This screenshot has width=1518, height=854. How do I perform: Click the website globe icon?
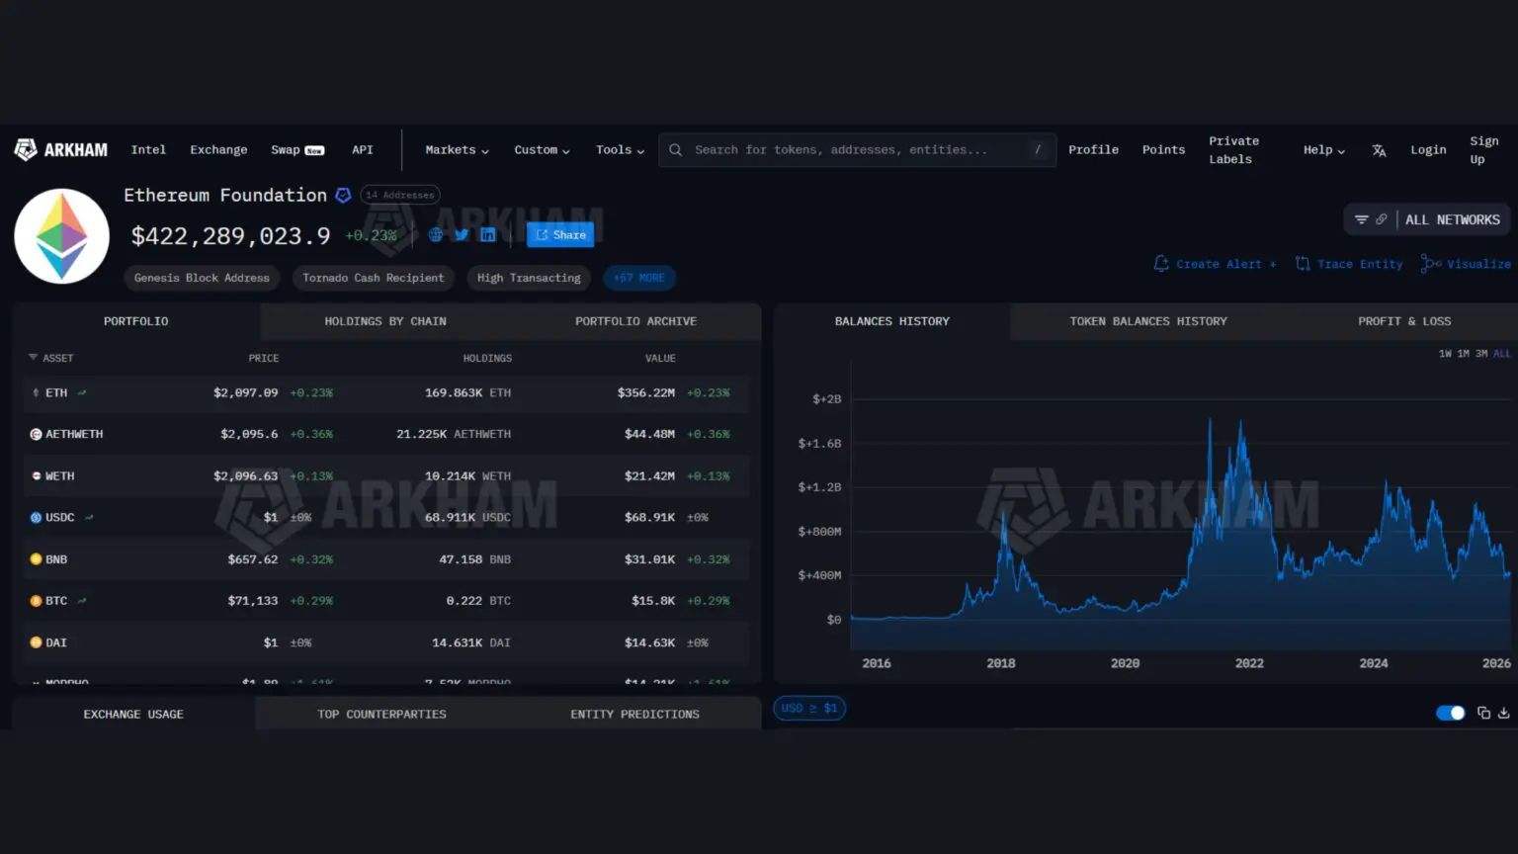(435, 235)
